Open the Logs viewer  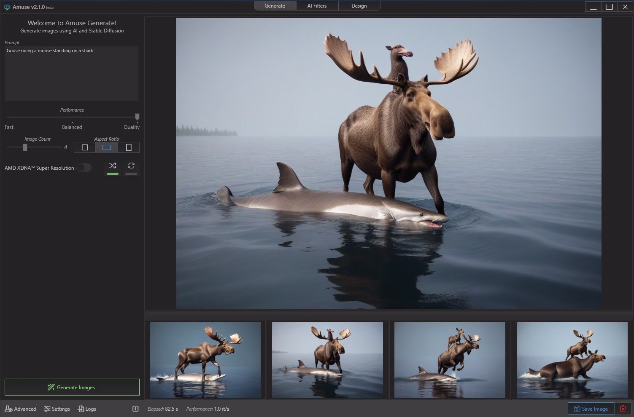[87, 409]
